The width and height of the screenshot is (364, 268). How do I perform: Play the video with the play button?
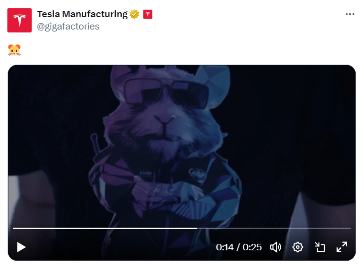pos(21,247)
